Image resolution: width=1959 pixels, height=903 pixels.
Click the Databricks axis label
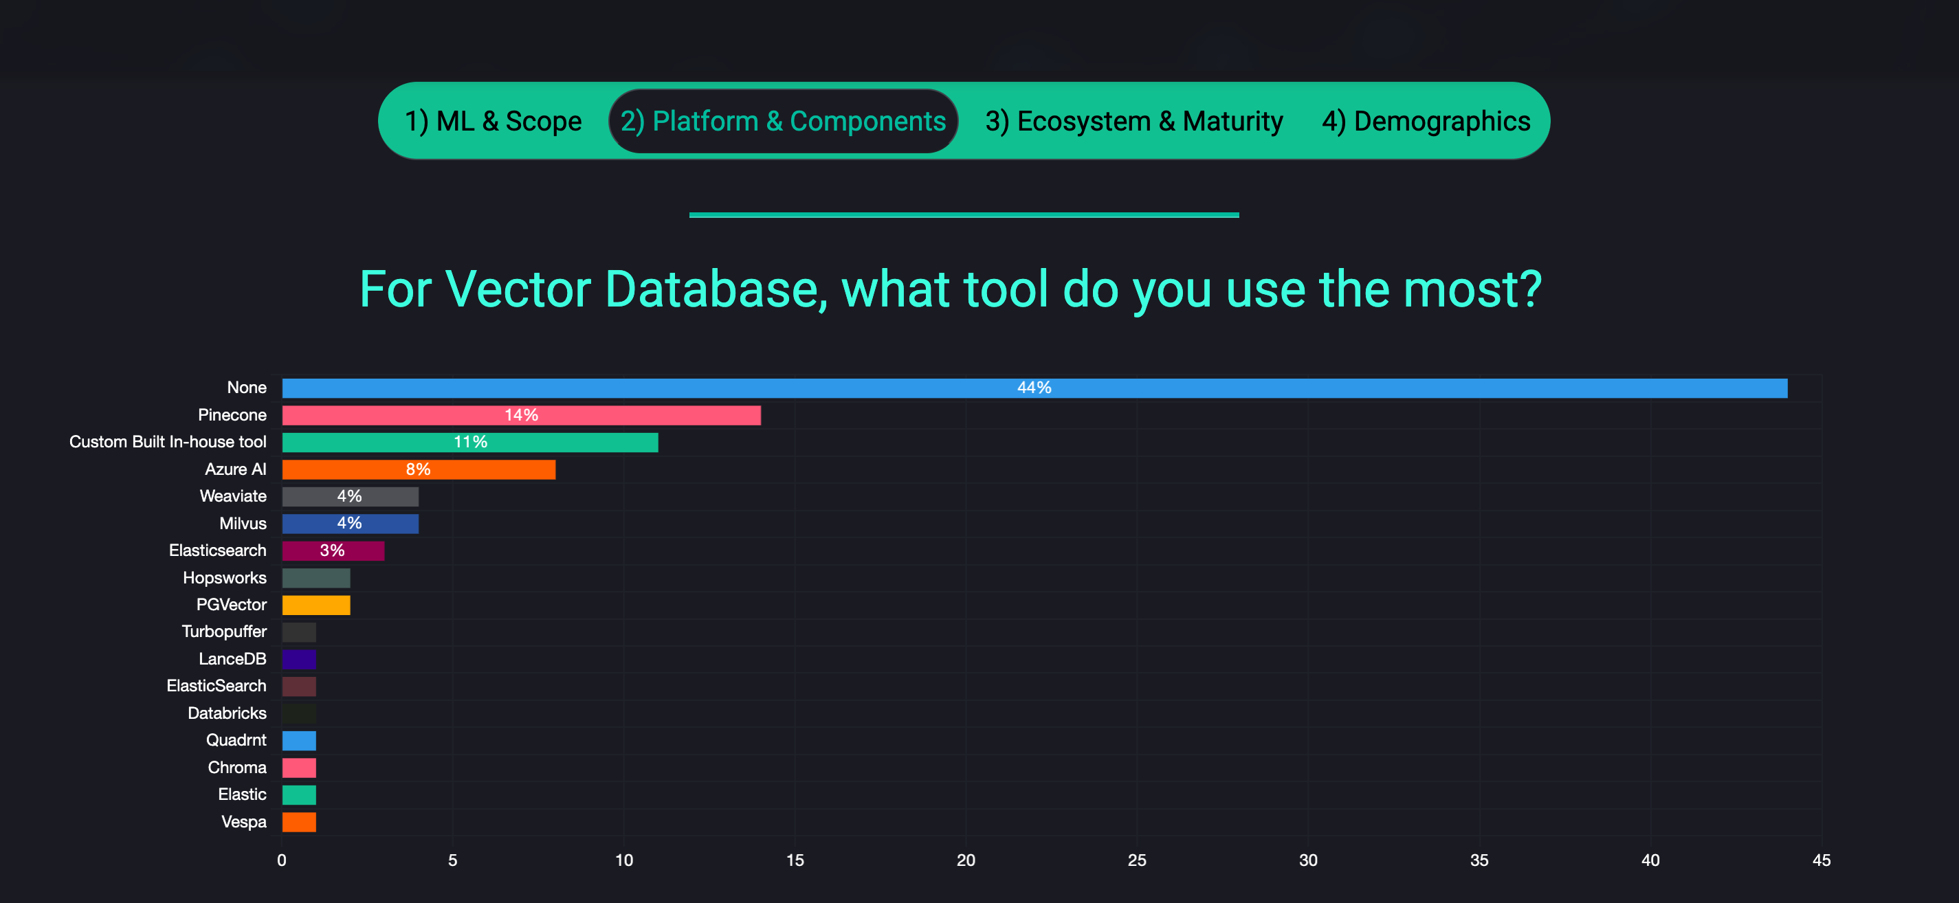(x=227, y=713)
